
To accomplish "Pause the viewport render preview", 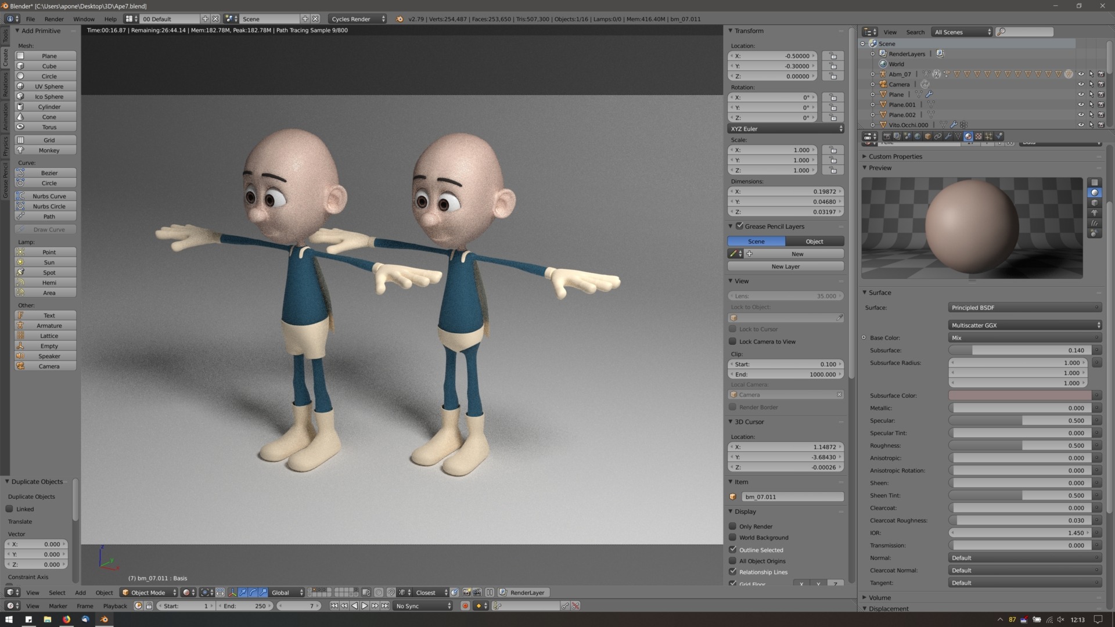I will [490, 592].
